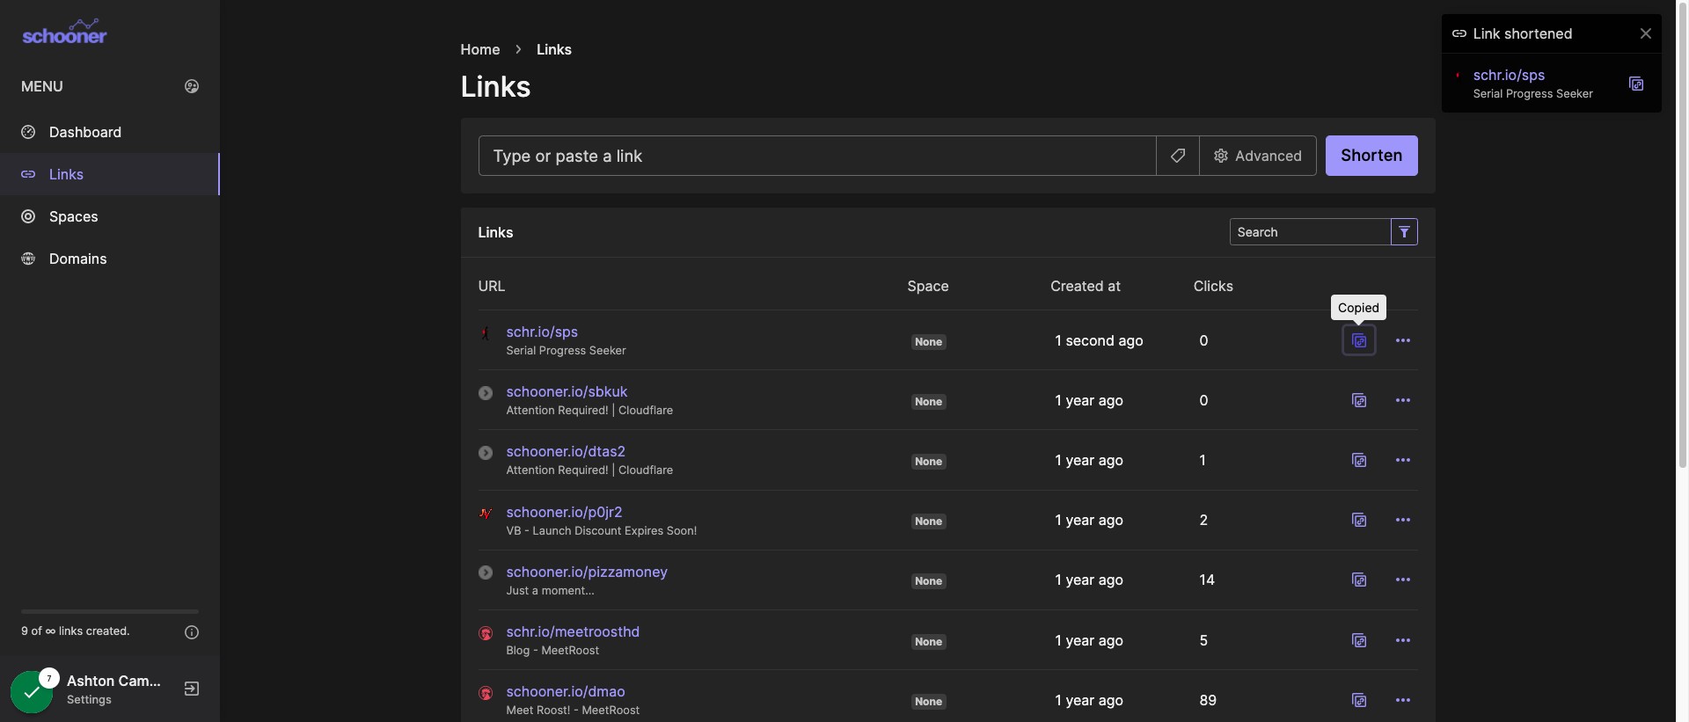Click the theme icon beside MENU
This screenshot has width=1689, height=722.
point(192,86)
